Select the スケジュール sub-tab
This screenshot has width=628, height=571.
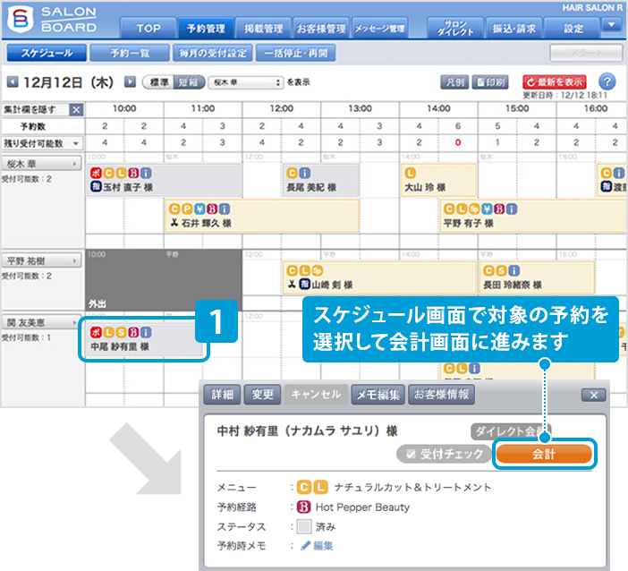click(x=47, y=53)
